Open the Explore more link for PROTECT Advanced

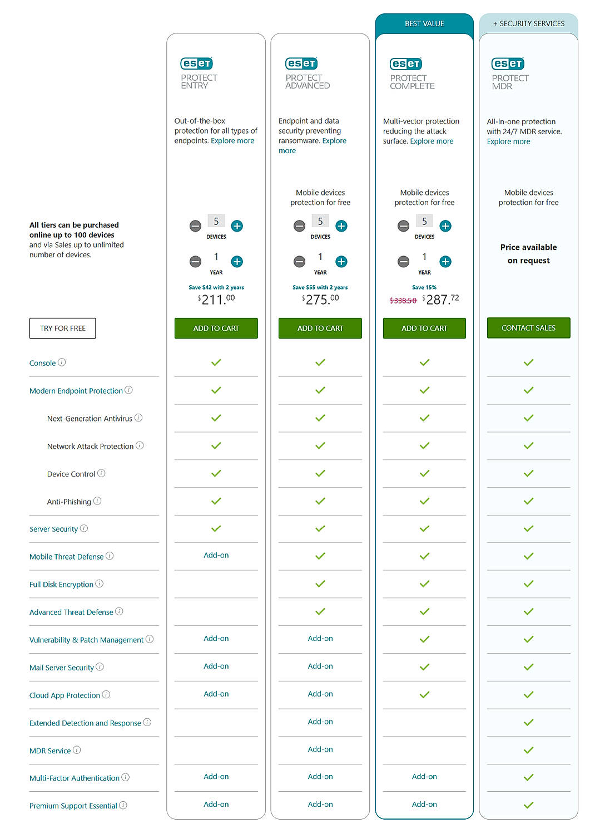(335, 140)
